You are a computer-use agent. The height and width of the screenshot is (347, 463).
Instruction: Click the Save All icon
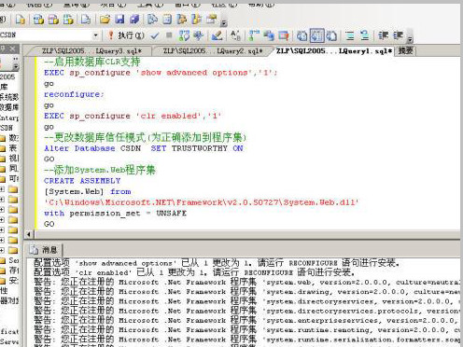(134, 20)
